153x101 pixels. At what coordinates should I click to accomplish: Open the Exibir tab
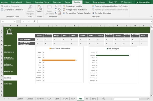click(87, 2)
